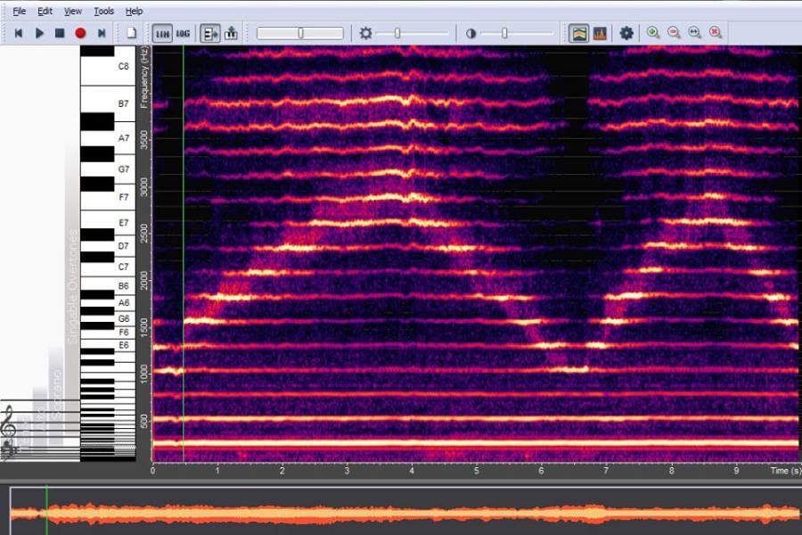Click the brightness slider handle
The width and height of the screenshot is (802, 535).
tap(397, 33)
